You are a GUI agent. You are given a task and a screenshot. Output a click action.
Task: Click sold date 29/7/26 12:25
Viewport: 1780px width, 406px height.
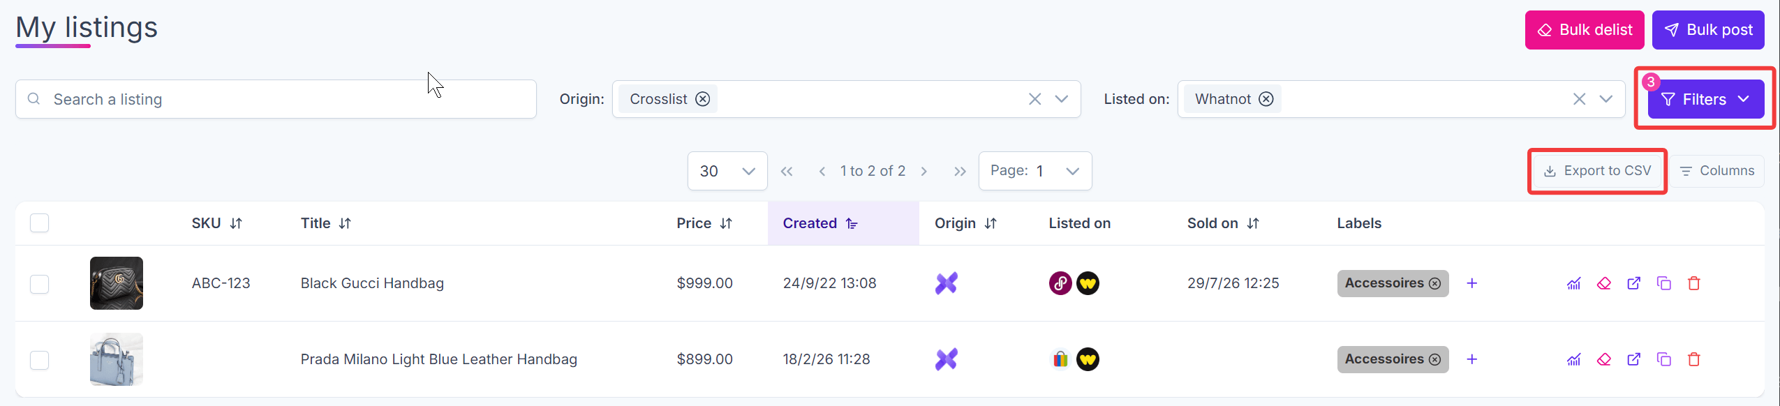(x=1233, y=283)
